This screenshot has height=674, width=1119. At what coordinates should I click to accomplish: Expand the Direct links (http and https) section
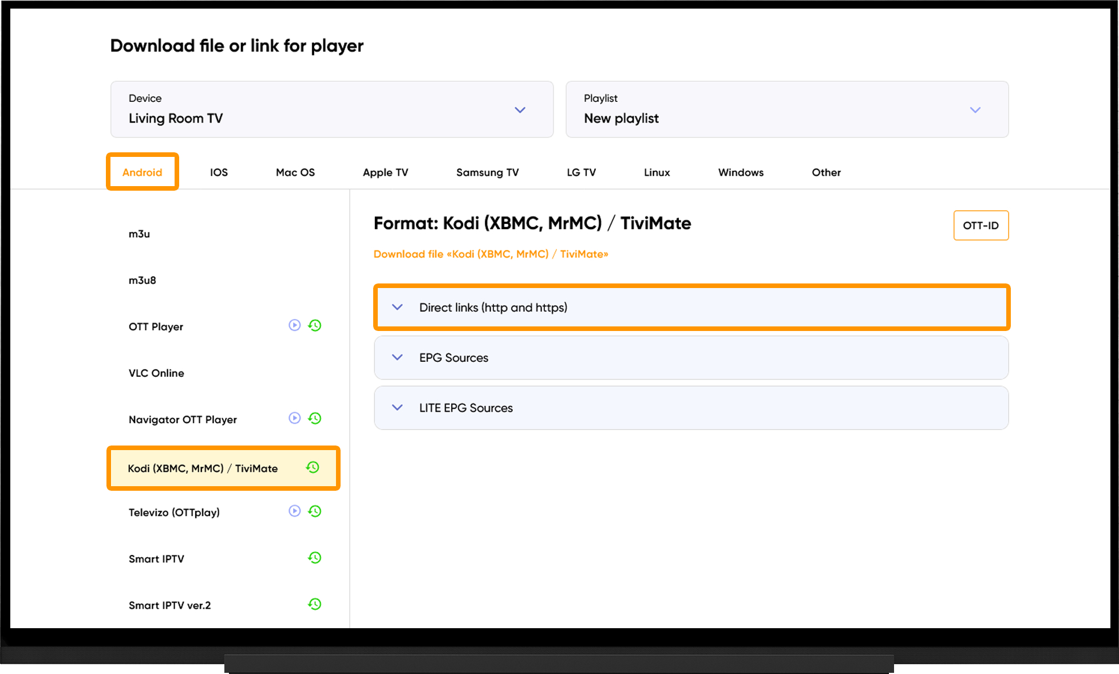click(691, 308)
